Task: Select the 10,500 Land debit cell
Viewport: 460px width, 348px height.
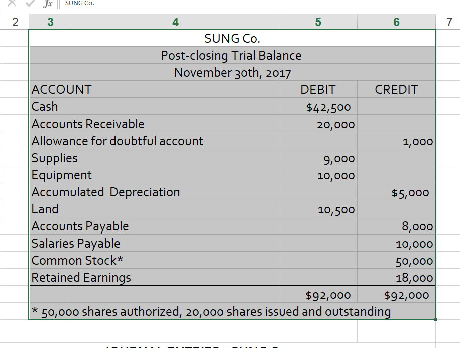Action: click(x=318, y=208)
